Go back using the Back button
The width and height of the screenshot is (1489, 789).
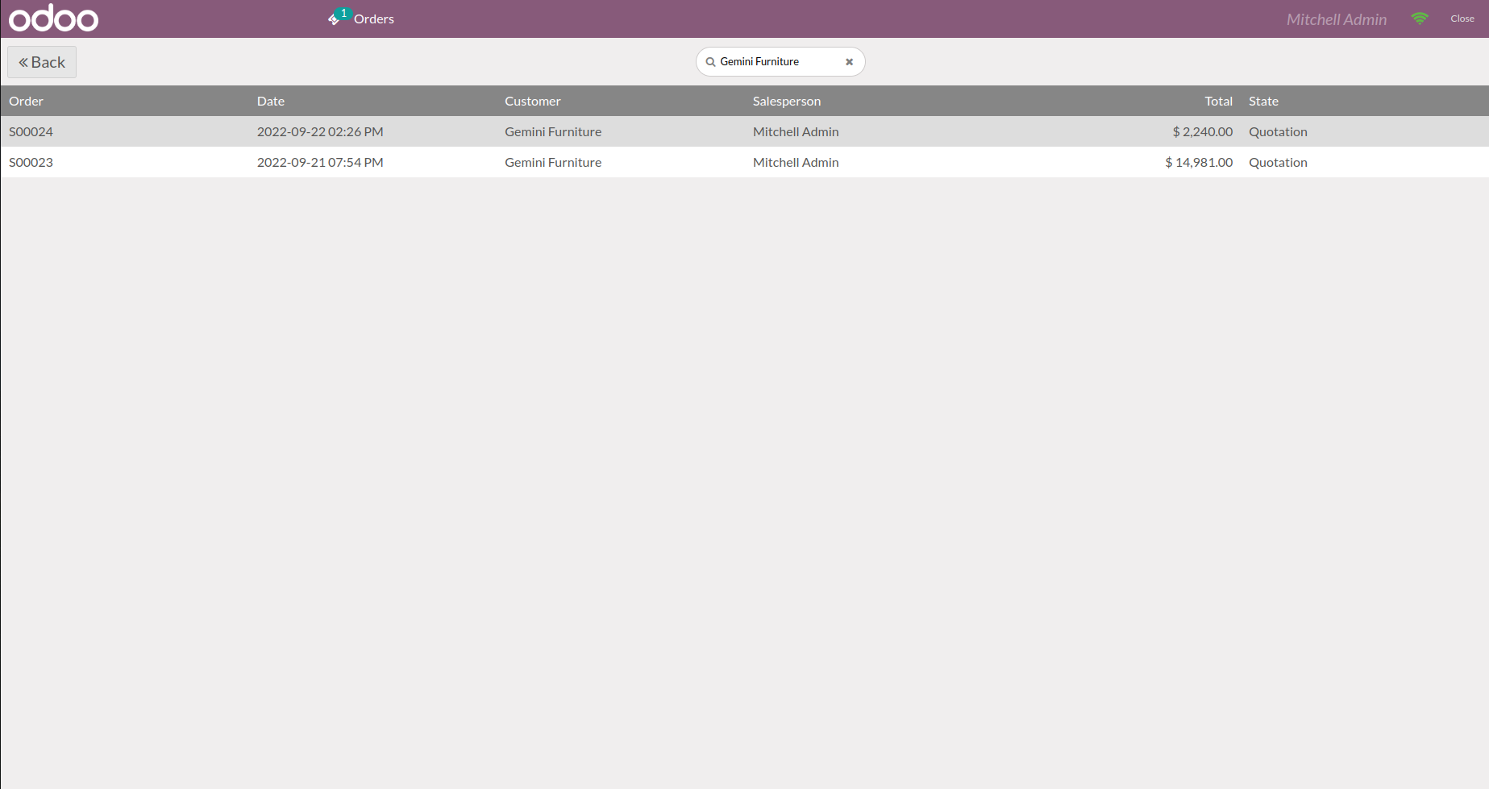click(42, 62)
